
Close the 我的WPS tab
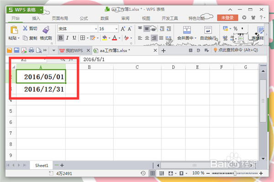[x=88, y=50]
